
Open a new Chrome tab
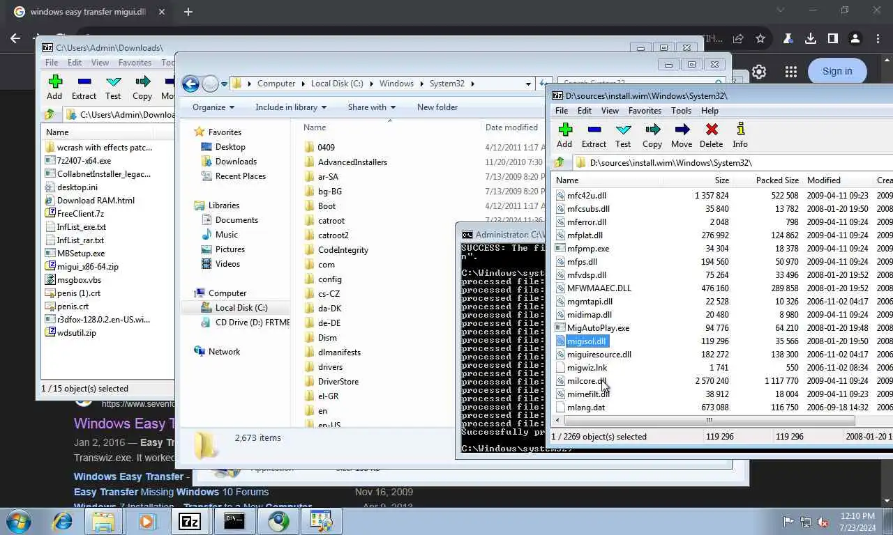coord(188,12)
